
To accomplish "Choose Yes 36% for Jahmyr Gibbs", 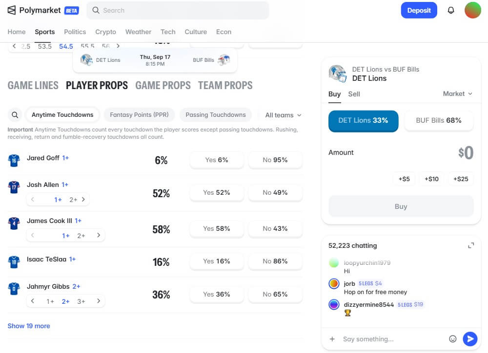I will [x=217, y=294].
